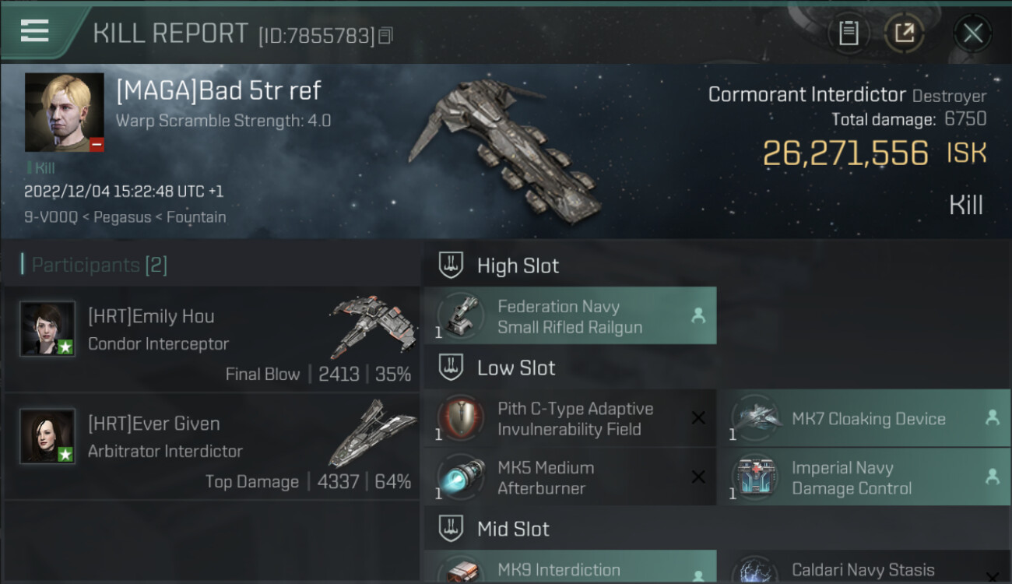Copy the kill report ID icon
The image size is (1012, 584).
[386, 35]
